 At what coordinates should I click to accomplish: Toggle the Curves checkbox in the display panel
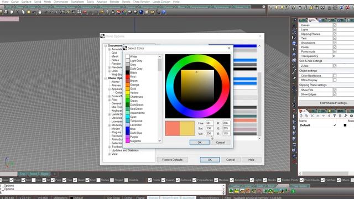tap(335, 25)
